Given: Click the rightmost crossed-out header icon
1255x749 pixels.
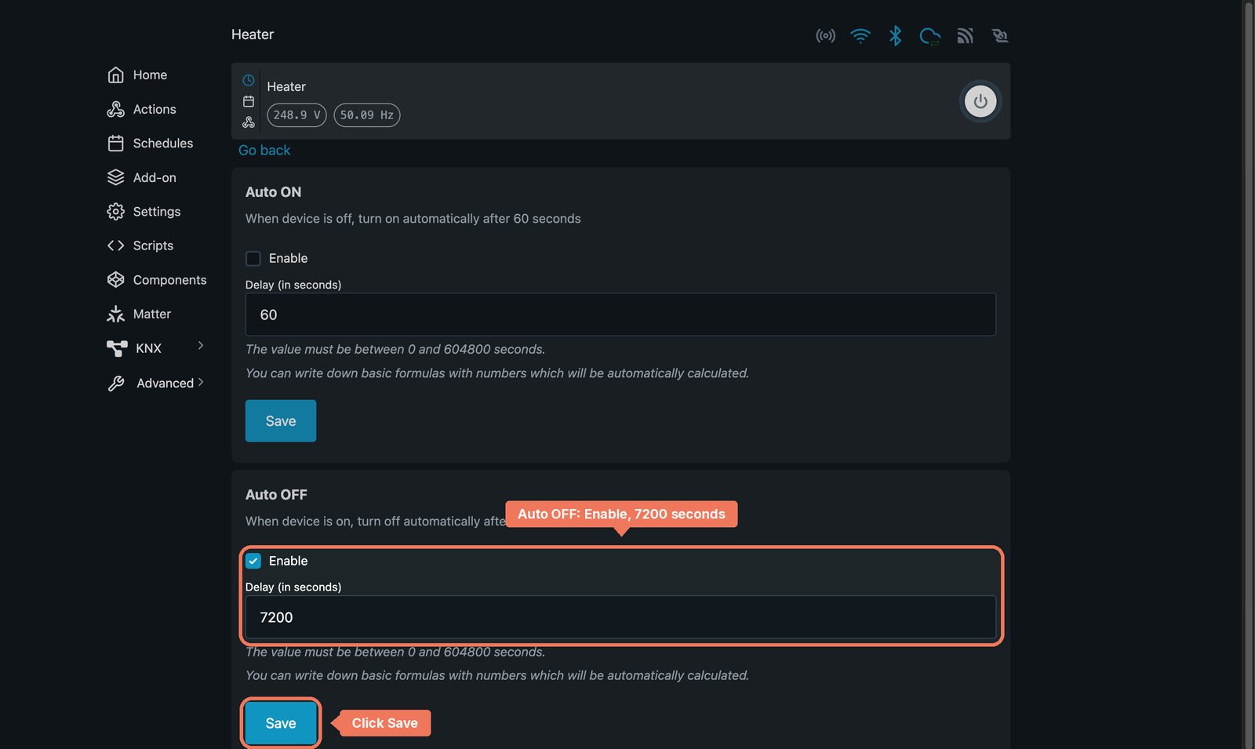Looking at the screenshot, I should [1000, 36].
